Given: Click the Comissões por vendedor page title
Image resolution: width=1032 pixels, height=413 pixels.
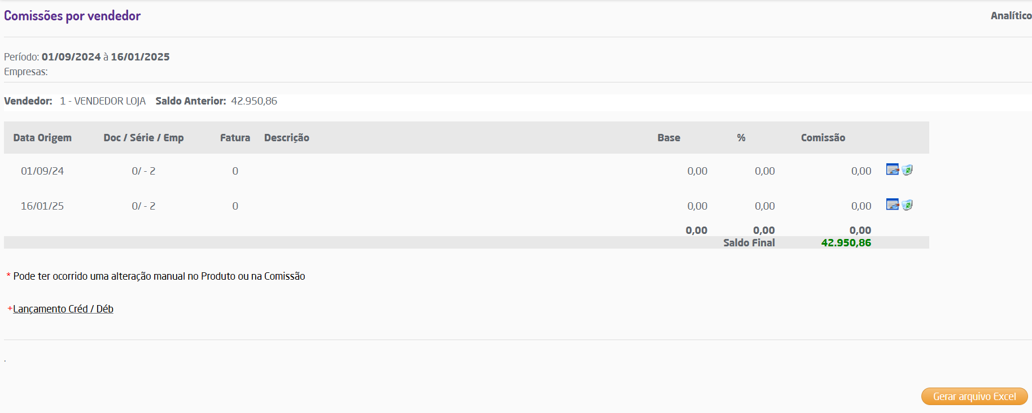Looking at the screenshot, I should [72, 16].
